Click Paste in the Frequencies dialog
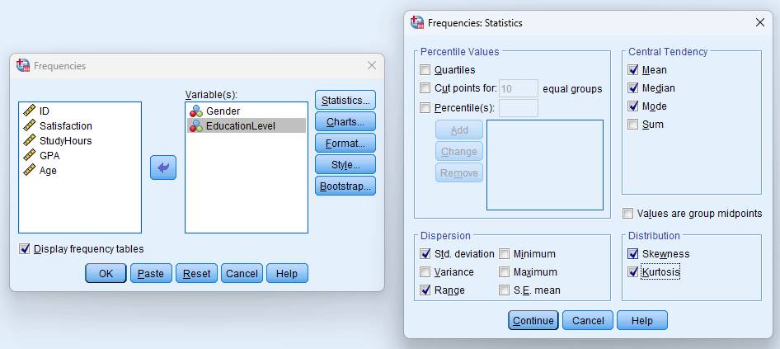Viewport: 780px width, 349px height. click(150, 274)
